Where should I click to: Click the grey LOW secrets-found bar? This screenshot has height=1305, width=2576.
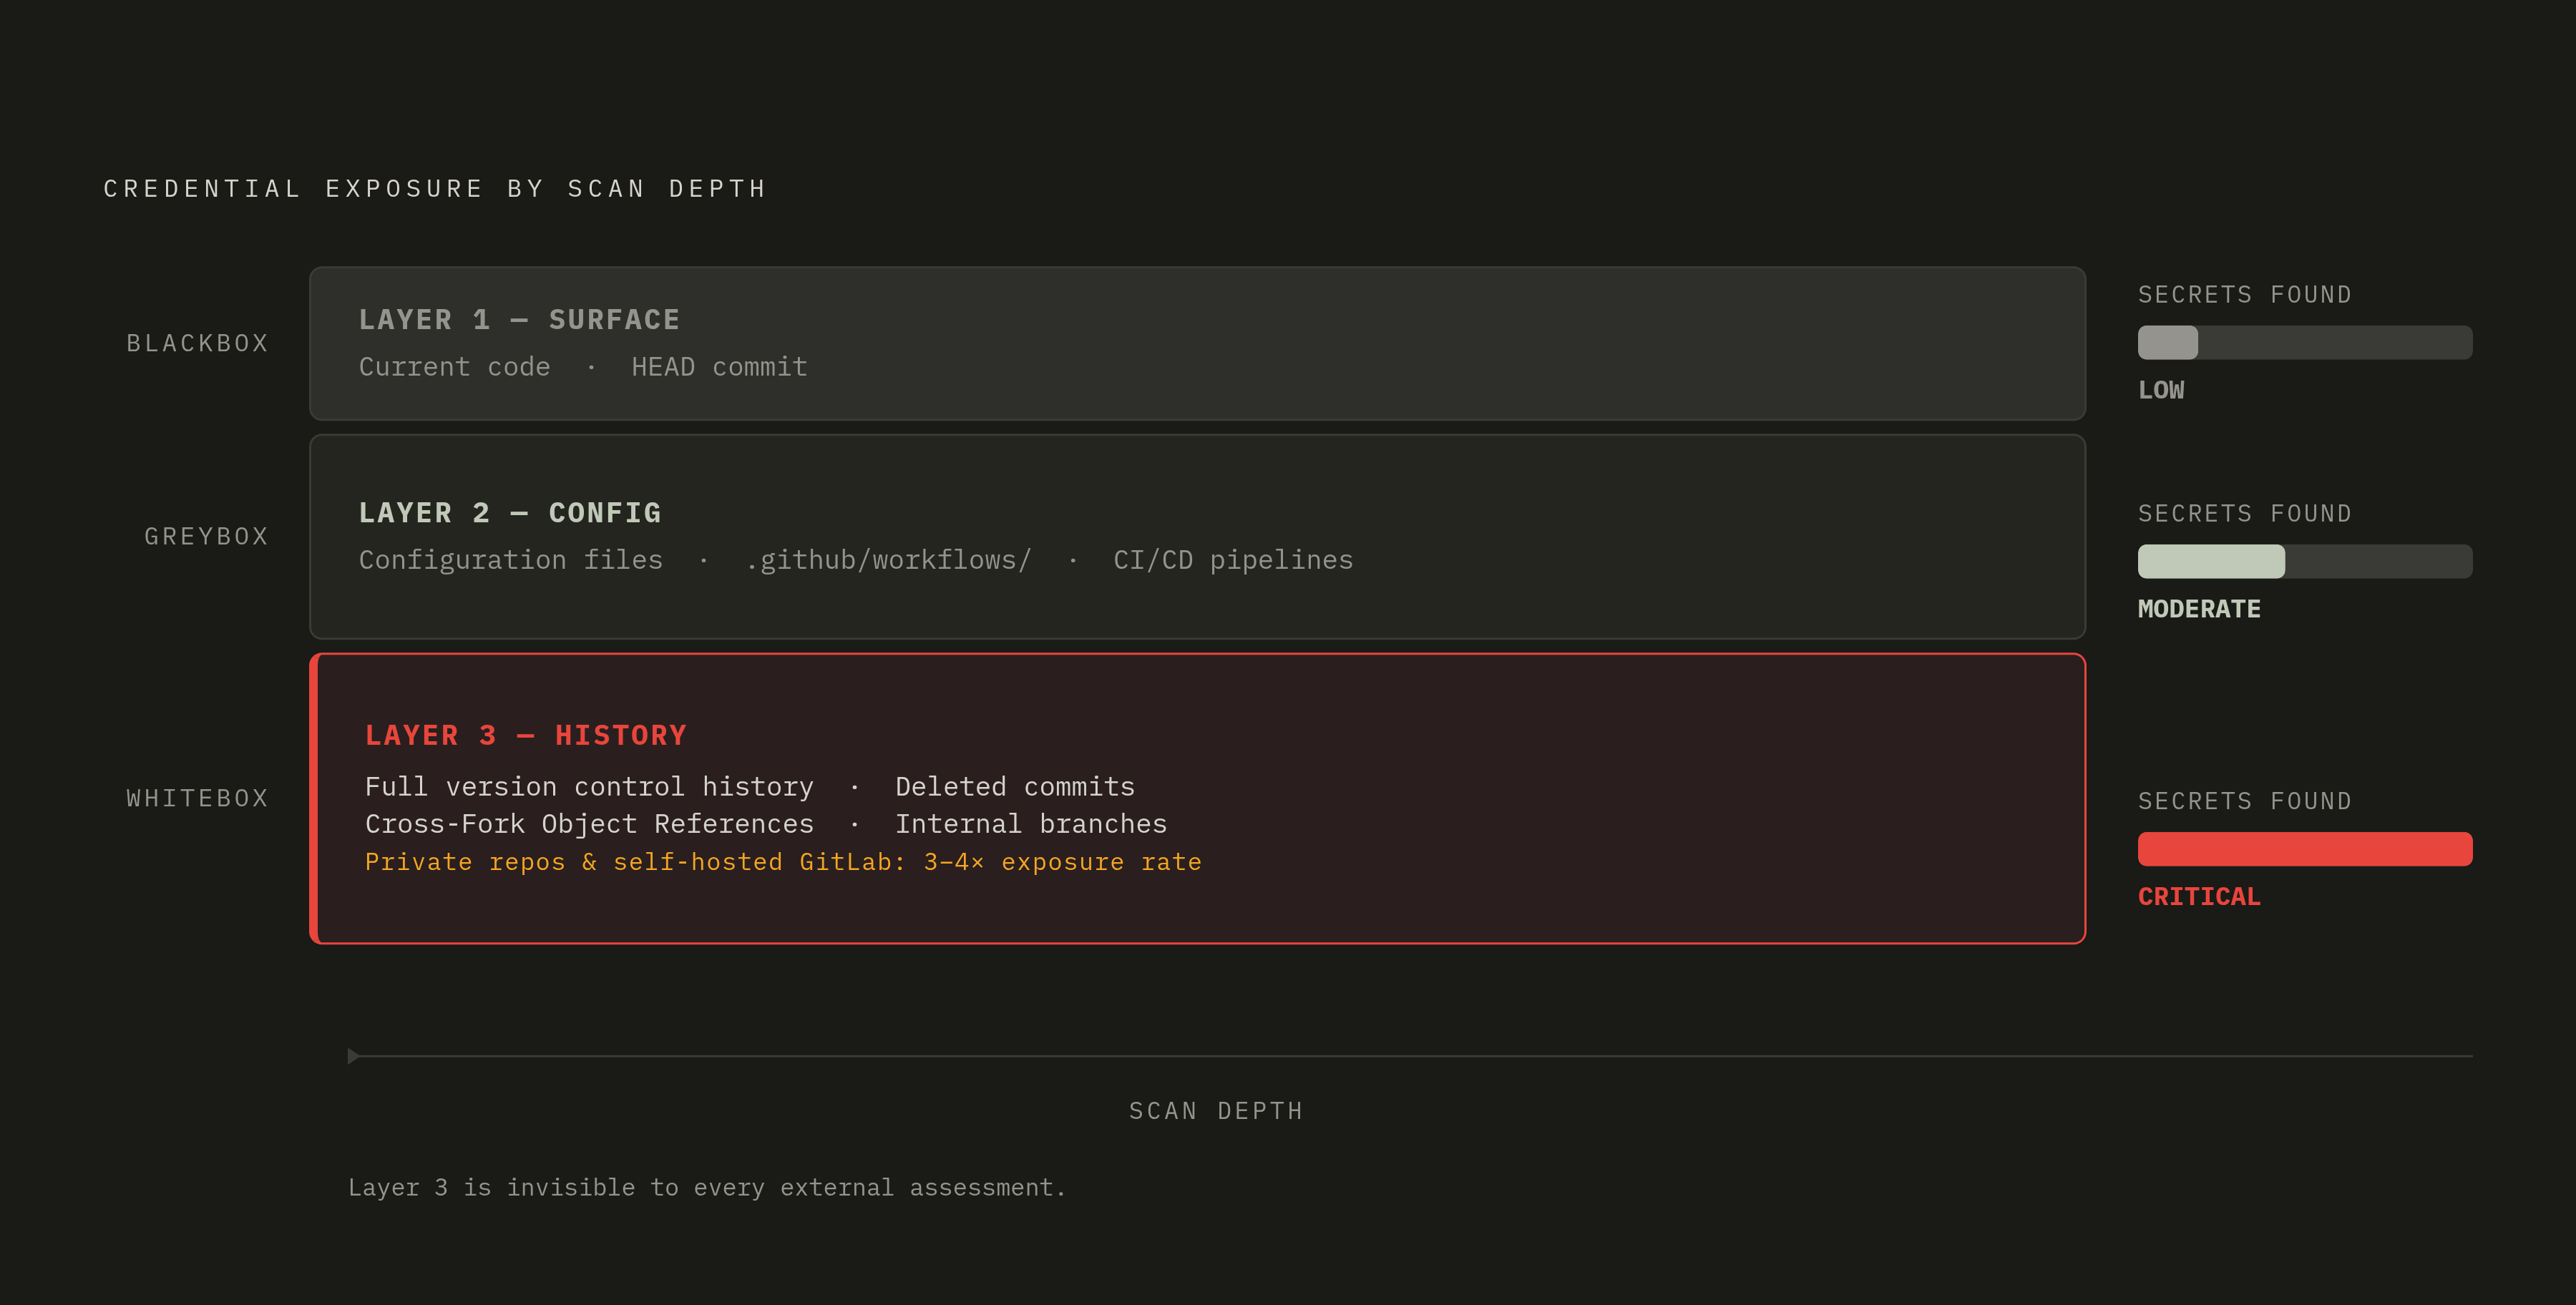(x=2305, y=342)
